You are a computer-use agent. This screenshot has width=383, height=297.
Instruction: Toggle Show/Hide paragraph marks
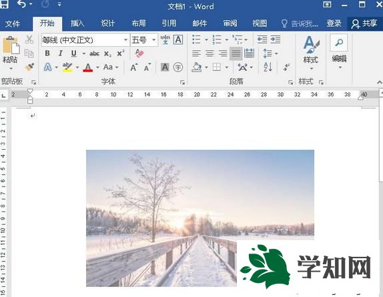coord(286,67)
